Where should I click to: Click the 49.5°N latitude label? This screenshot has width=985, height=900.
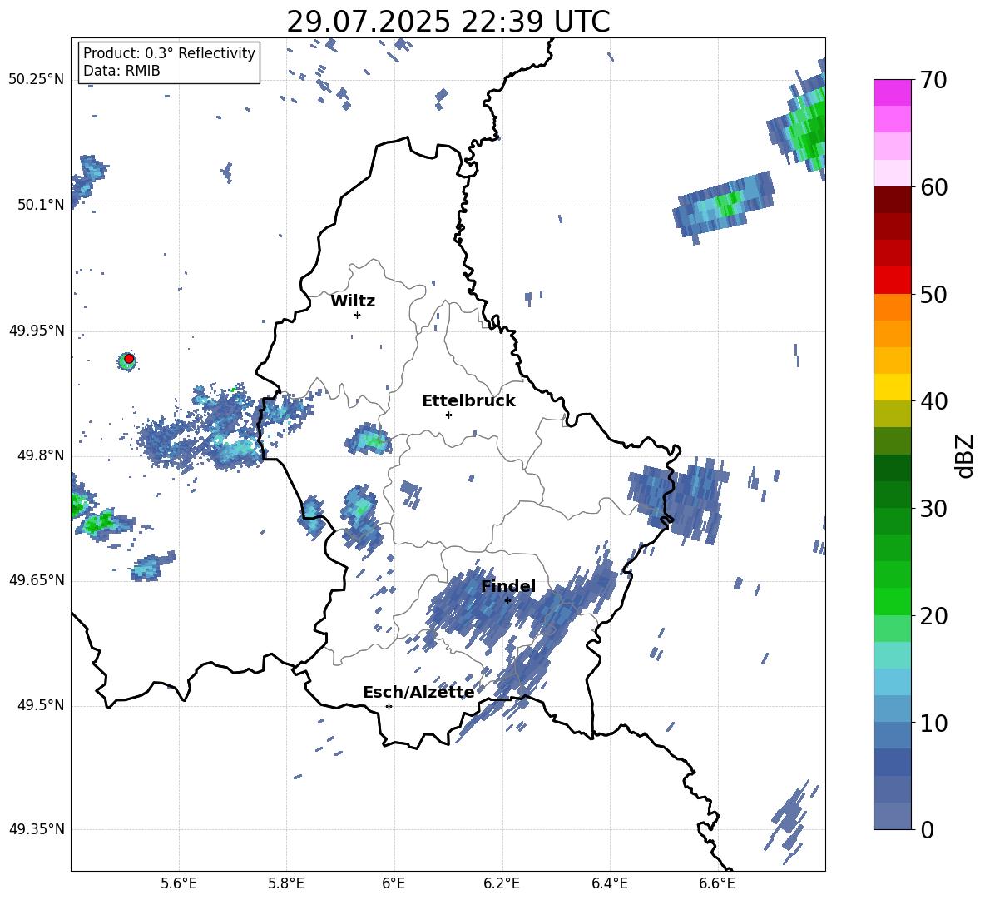tap(40, 704)
